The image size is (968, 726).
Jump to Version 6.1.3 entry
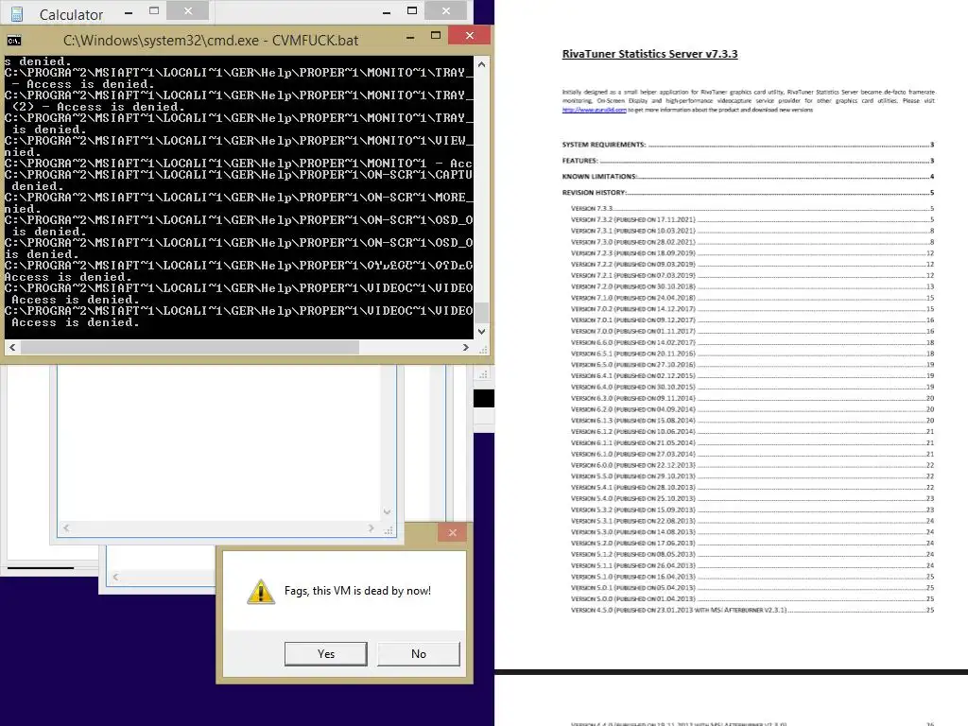752,421
